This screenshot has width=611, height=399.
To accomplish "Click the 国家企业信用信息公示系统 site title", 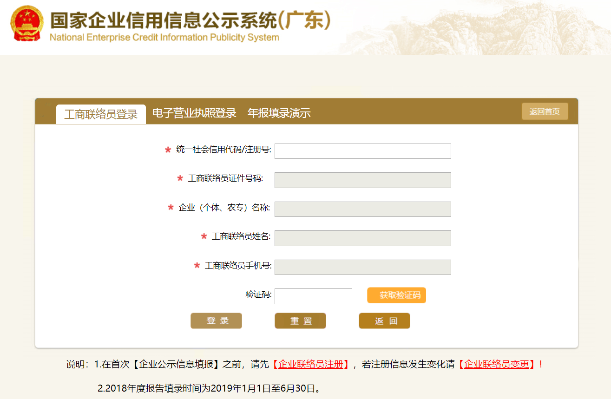I will tap(191, 20).
